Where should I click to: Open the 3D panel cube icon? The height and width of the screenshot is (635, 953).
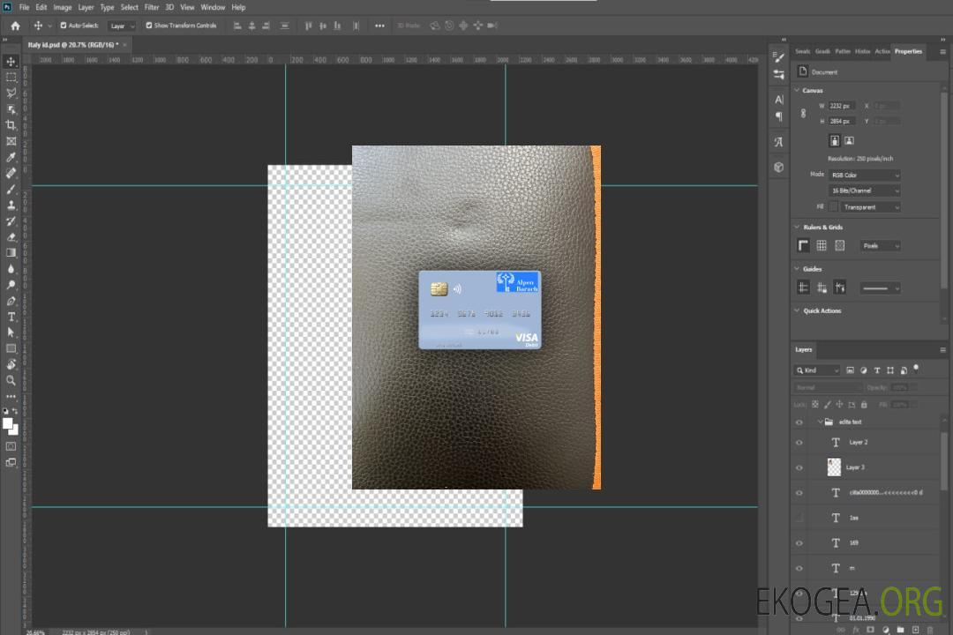[779, 167]
